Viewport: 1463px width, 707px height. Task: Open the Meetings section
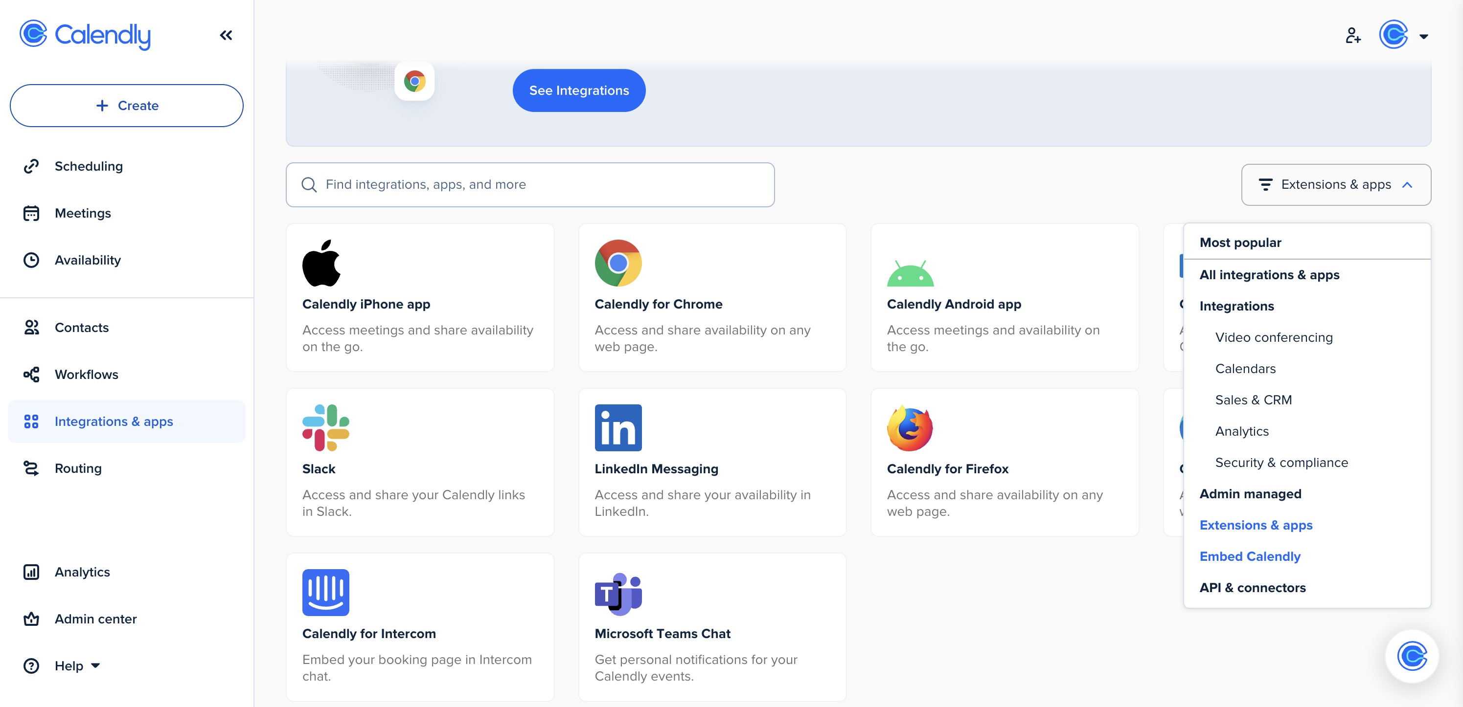tap(82, 213)
